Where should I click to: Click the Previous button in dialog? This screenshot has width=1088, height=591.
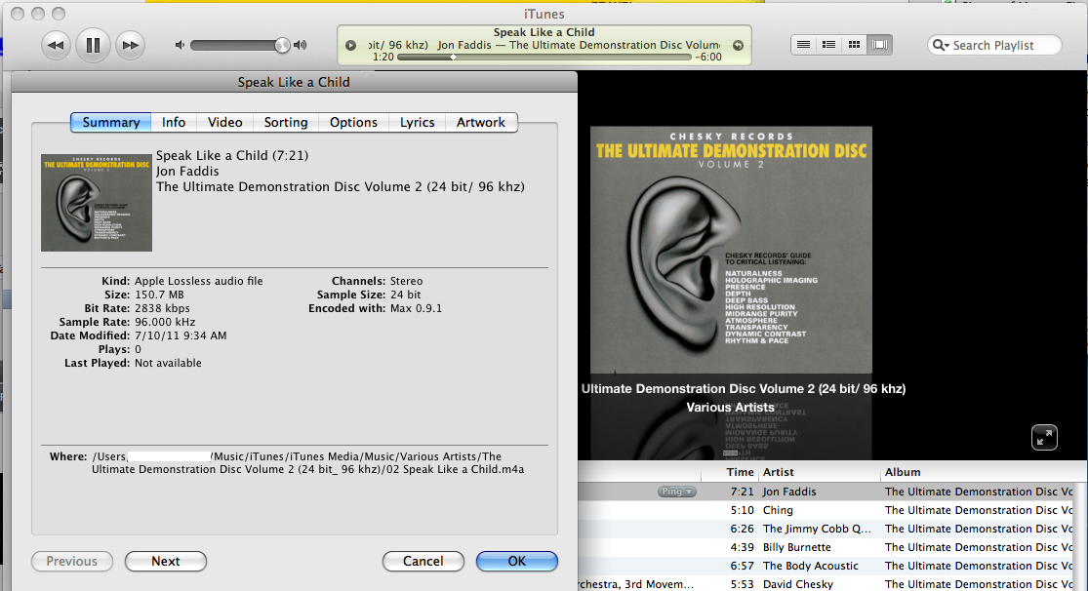click(72, 561)
